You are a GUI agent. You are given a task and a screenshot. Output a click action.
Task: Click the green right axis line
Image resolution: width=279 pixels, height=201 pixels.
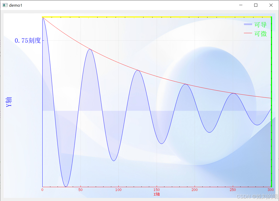click(x=271, y=102)
